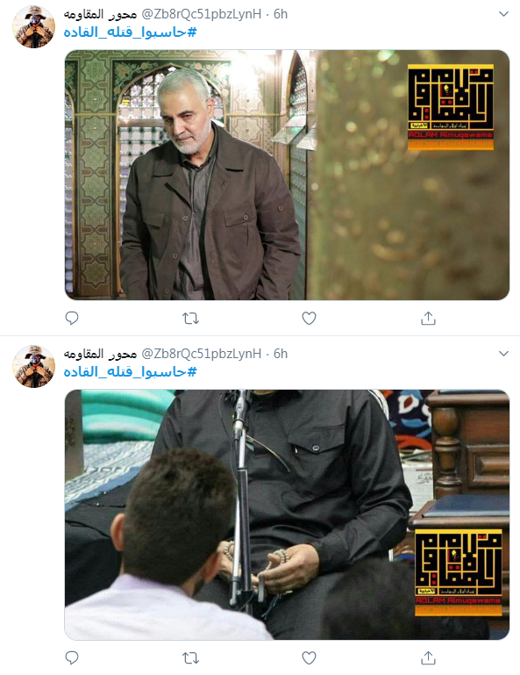This screenshot has width=520, height=675.
Task: View the second tweet's photo with the microphone
Action: [287, 514]
